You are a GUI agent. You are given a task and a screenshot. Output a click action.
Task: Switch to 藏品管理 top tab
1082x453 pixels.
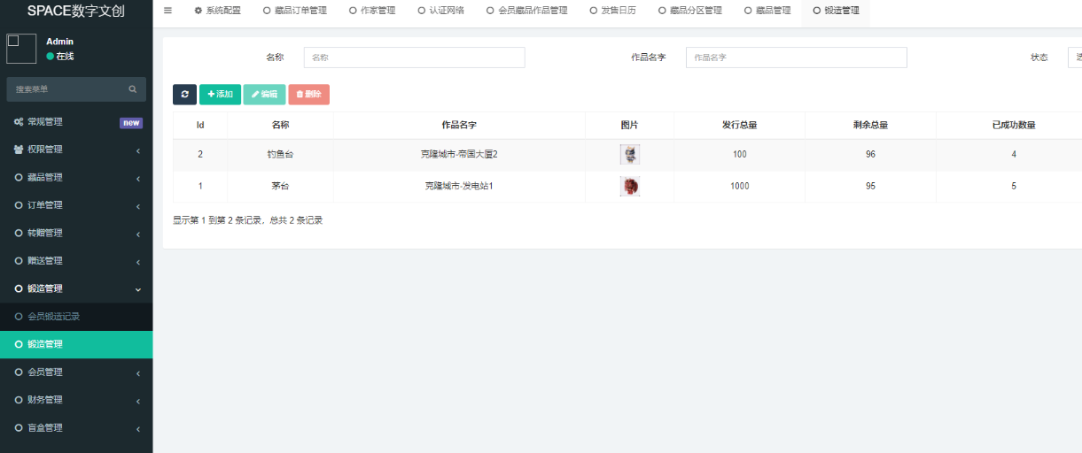point(767,11)
